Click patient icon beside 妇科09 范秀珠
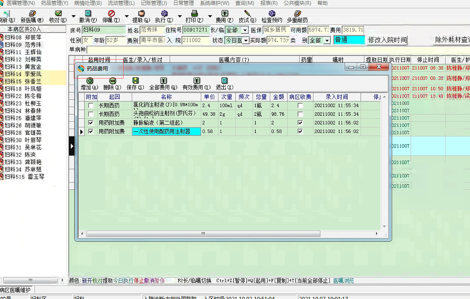470x299 pixels. point(2,45)
